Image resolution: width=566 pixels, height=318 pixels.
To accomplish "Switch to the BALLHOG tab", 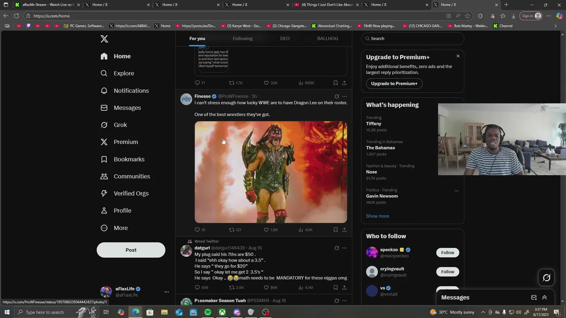I will [x=328, y=38].
